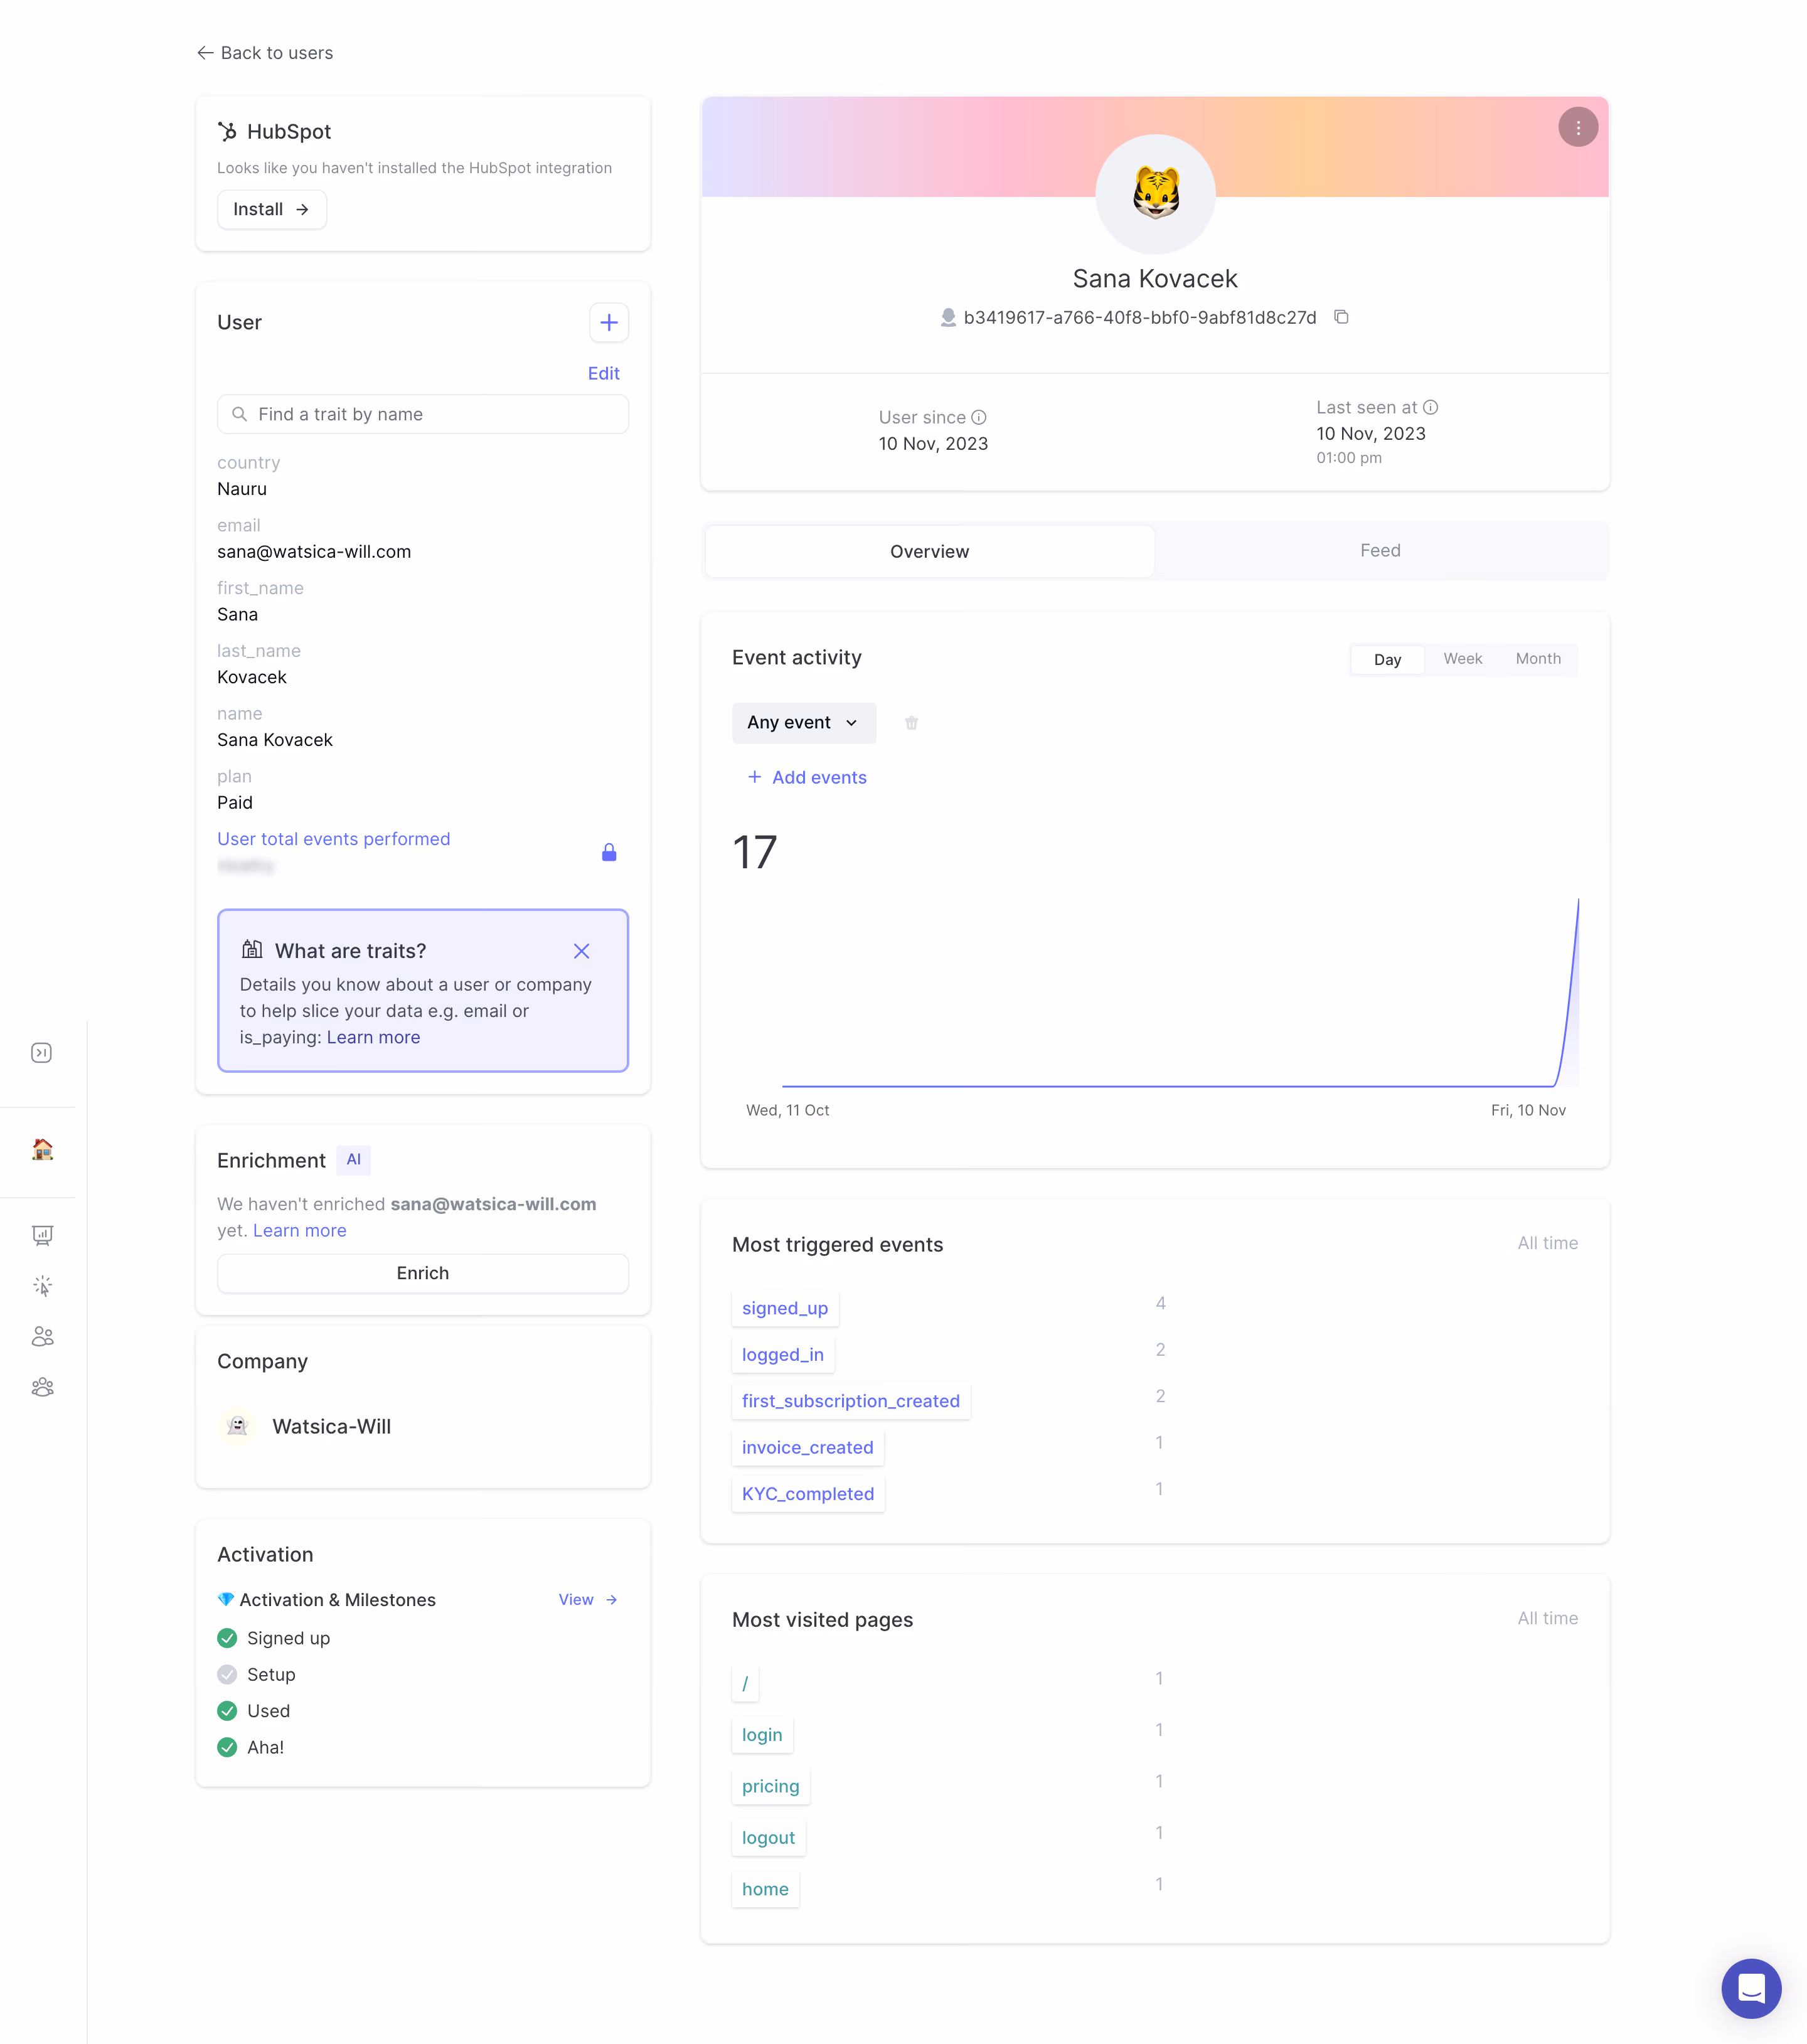The image size is (1807, 2044).
Task: Open the three-dot profile options menu
Action: point(1577,128)
